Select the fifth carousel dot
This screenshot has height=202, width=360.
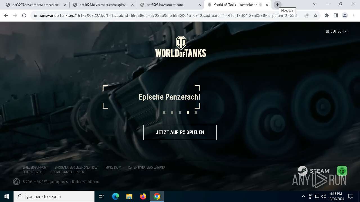click(x=196, y=113)
